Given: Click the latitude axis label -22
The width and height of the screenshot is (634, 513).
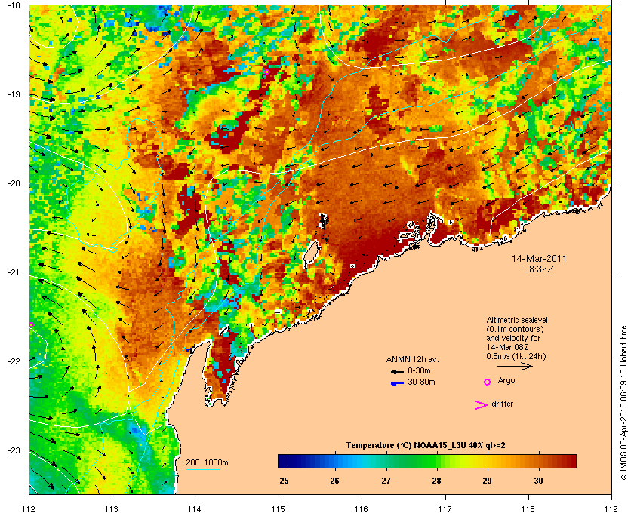Looking at the screenshot, I should pyautogui.click(x=14, y=361).
